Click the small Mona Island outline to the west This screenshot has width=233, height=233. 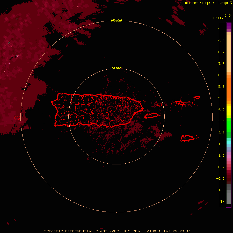tap(17, 118)
